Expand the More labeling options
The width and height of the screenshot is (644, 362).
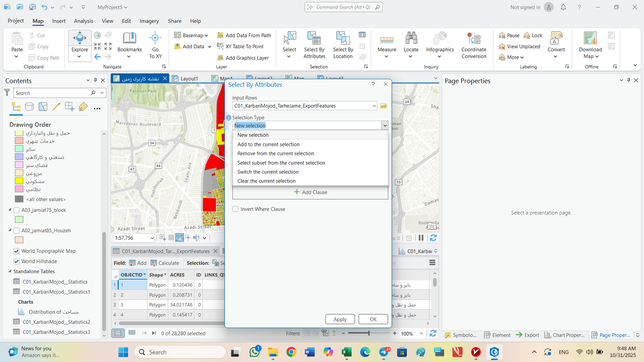pos(512,57)
